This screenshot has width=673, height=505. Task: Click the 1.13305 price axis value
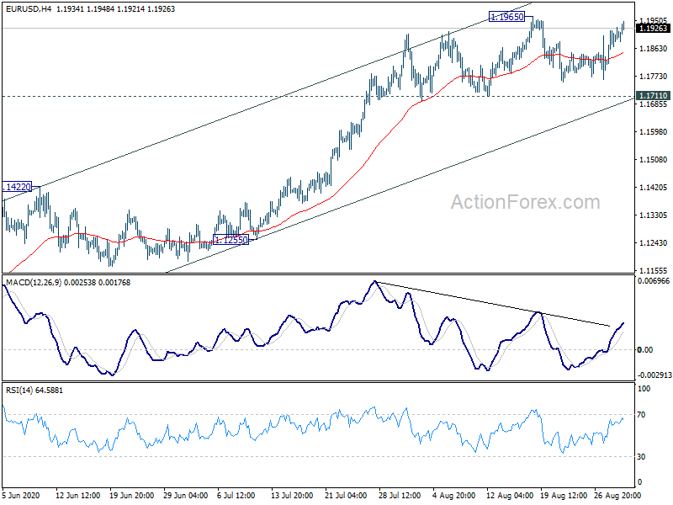pyautogui.click(x=654, y=215)
